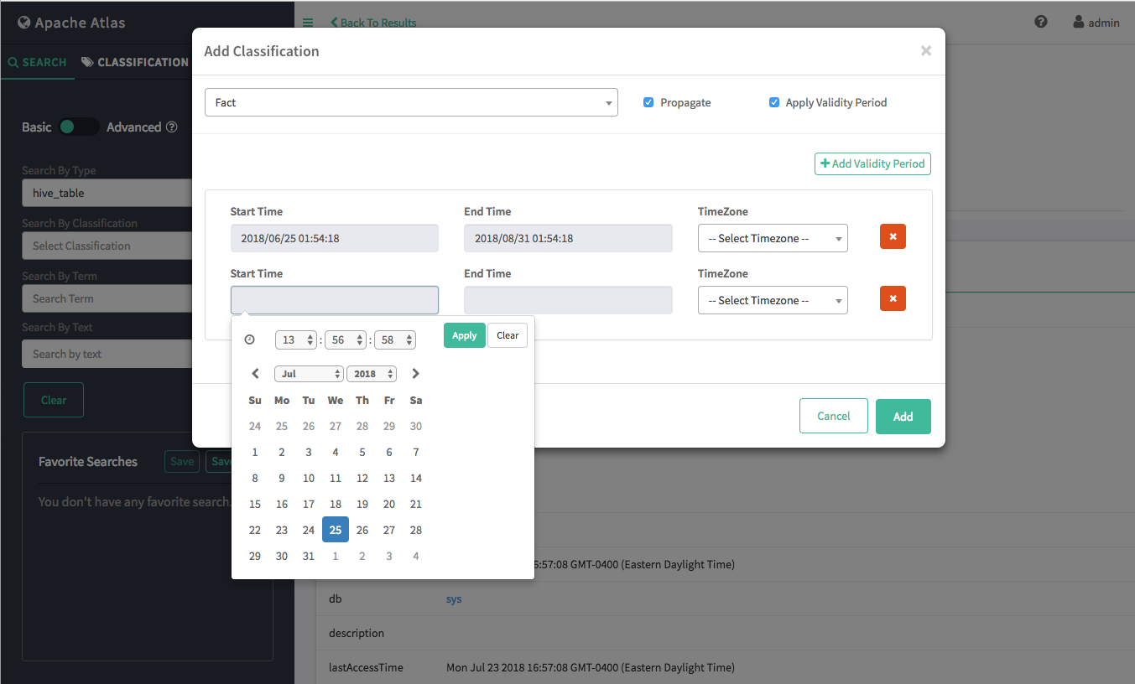1135x684 pixels.
Task: Expand the first row TimeZone dropdown
Action: pyautogui.click(x=773, y=238)
